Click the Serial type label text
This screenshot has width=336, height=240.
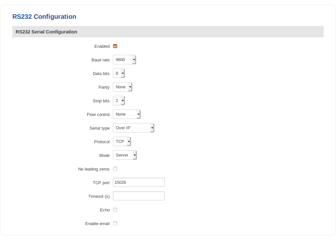pos(100,128)
